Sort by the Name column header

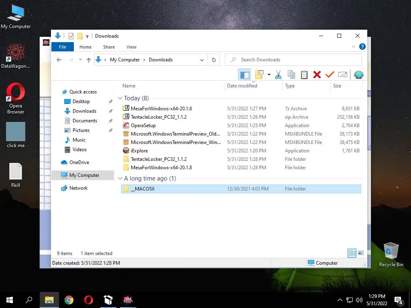[129, 86]
